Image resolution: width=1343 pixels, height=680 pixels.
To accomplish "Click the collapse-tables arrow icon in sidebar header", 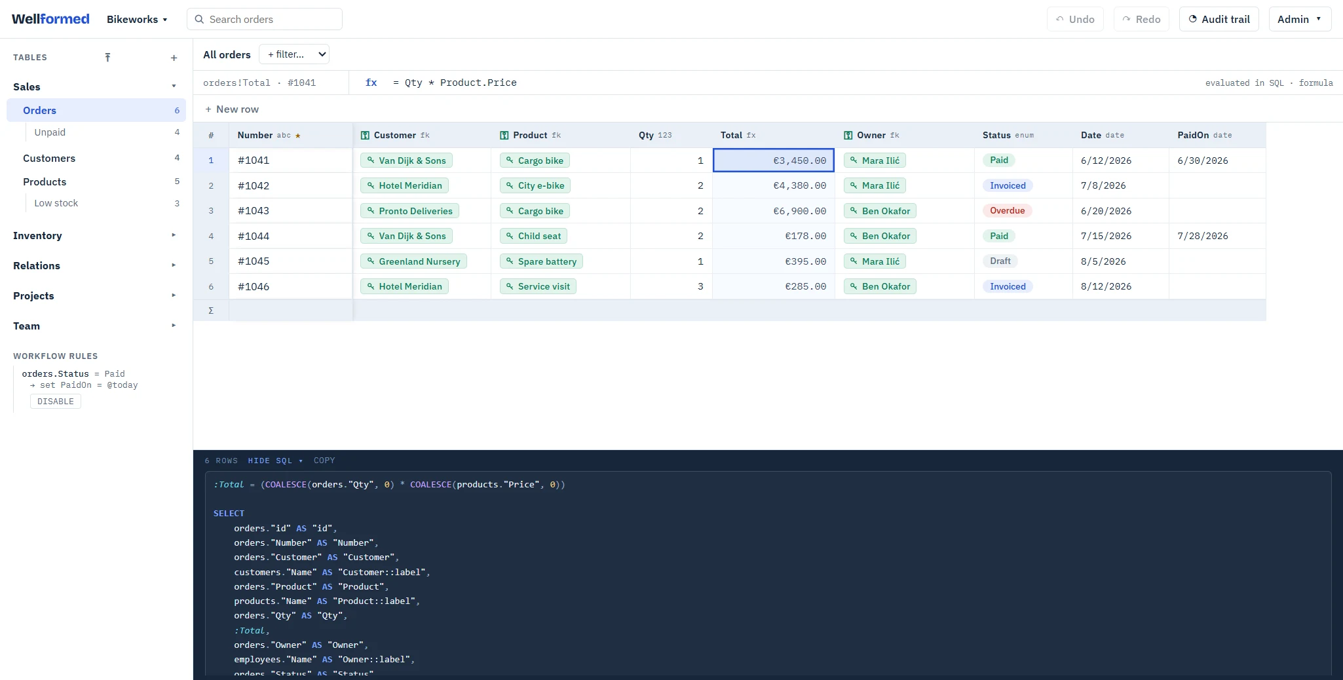I will [x=107, y=58].
